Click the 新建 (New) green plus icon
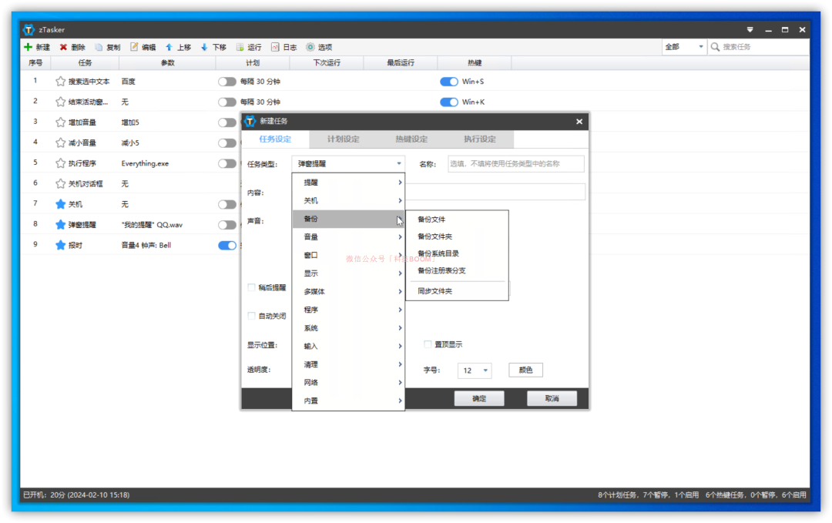 [29, 47]
